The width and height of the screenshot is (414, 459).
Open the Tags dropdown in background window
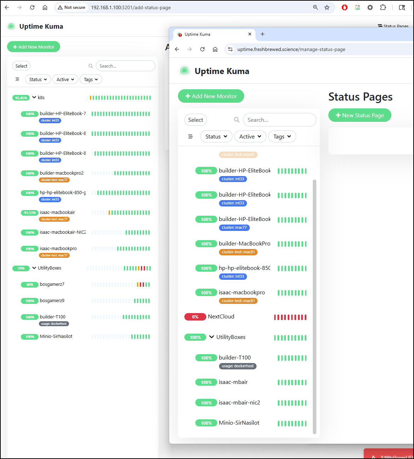[91, 79]
